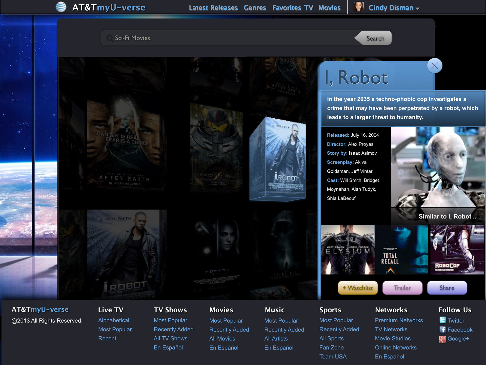Screen dimensions: 486x365
Task: Open Networks En Español link
Action: click(390, 357)
